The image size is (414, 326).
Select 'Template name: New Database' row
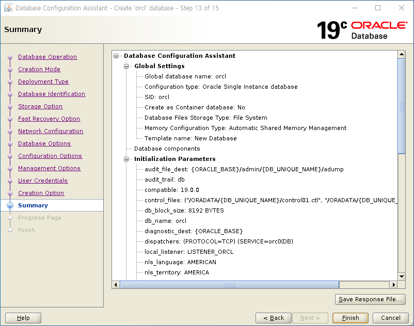click(190, 138)
